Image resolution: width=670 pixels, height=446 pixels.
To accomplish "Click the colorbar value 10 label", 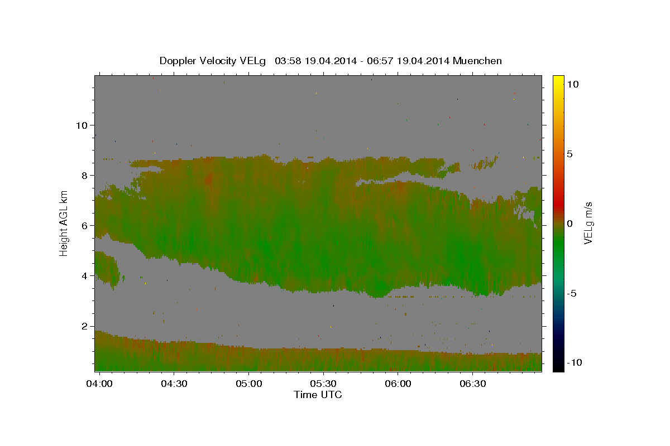I will tap(572, 84).
